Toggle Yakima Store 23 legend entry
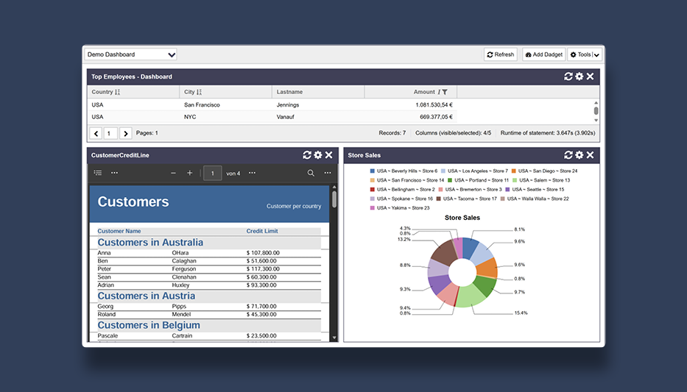Screen dimensions: 687x392 (400, 208)
